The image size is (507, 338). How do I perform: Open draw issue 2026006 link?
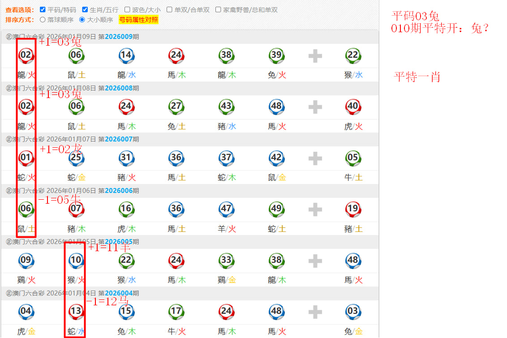click(x=119, y=190)
